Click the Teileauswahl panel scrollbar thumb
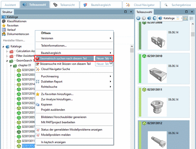 [193, 34]
